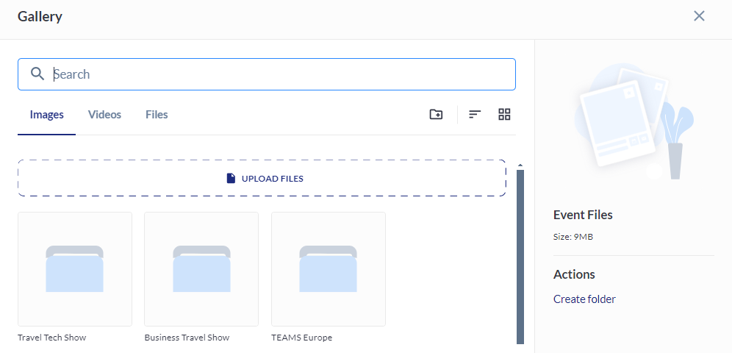
Task: Close the Gallery dialog
Action: click(x=699, y=16)
